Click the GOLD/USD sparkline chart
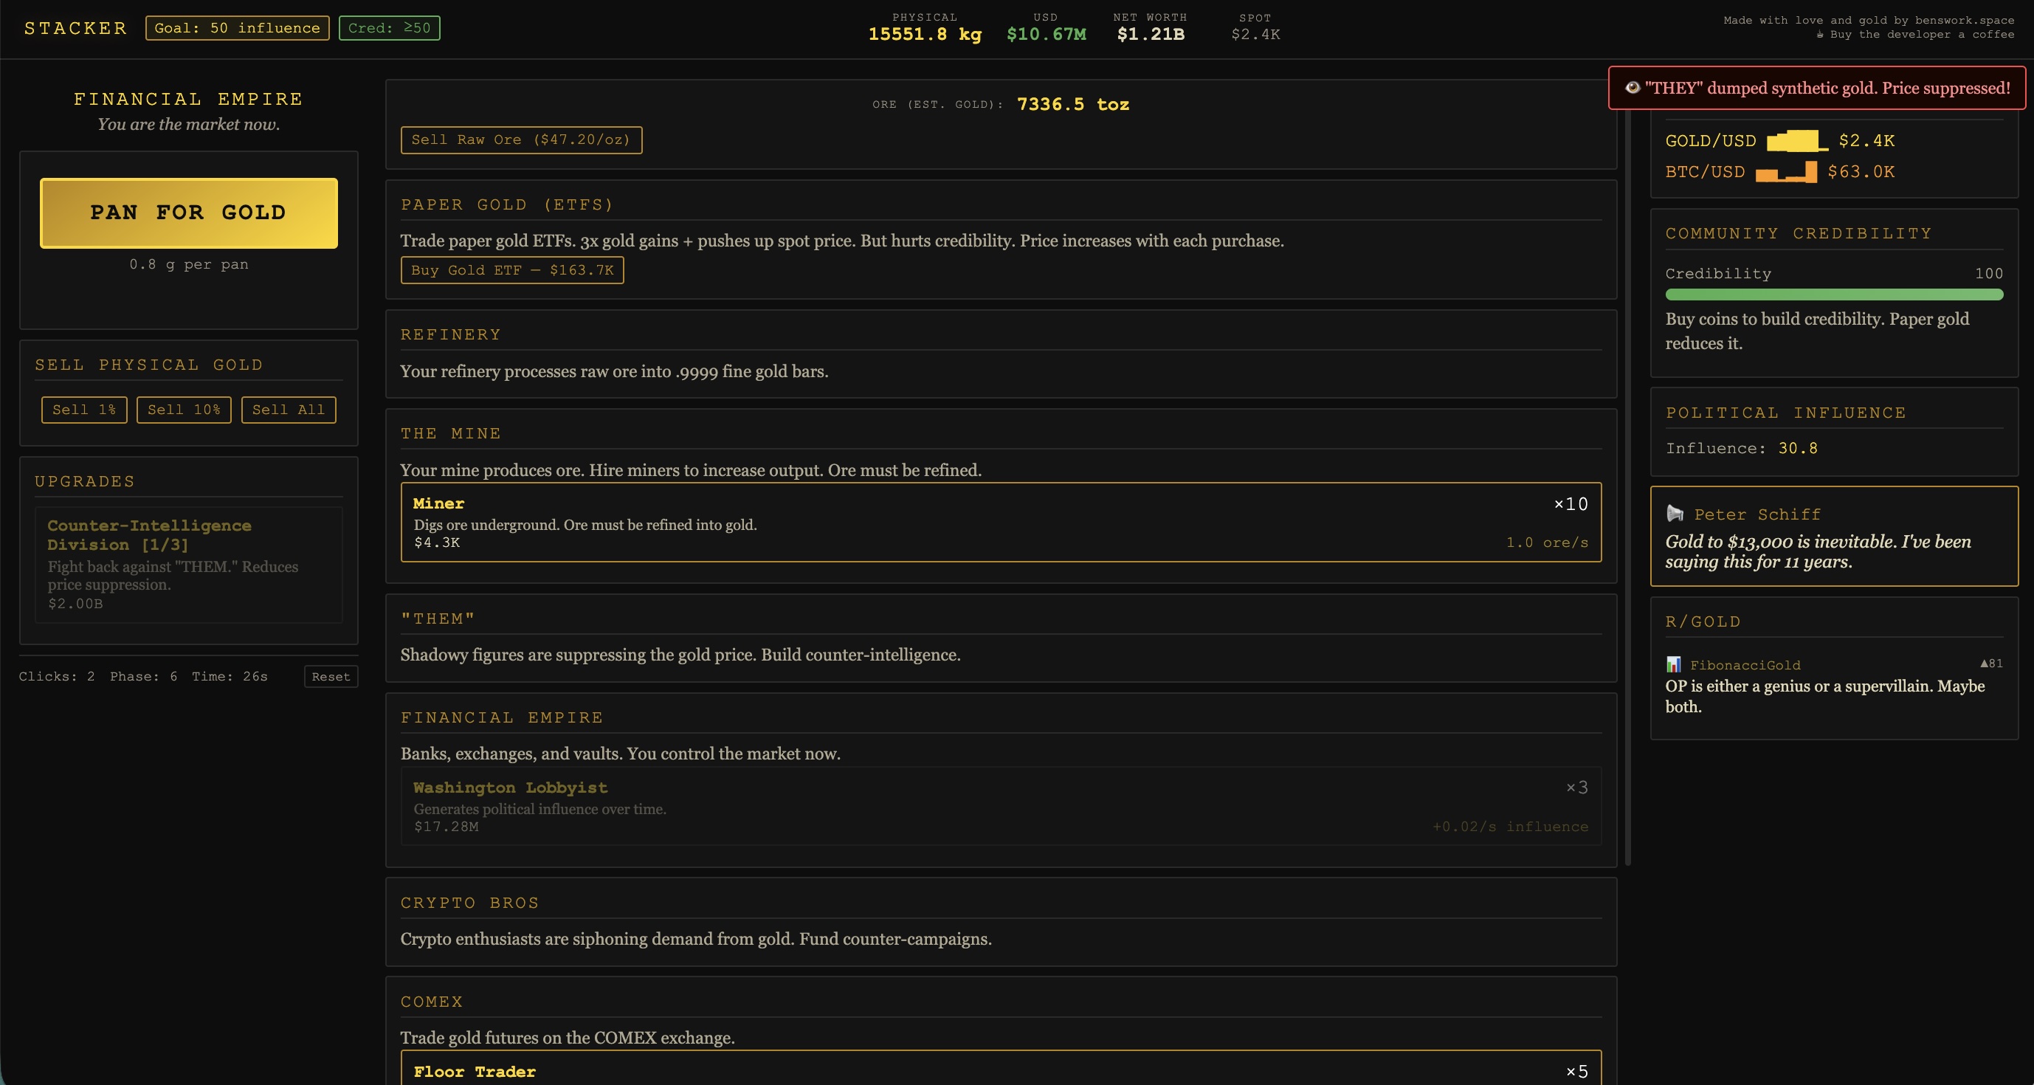This screenshot has width=2034, height=1085. point(1797,140)
